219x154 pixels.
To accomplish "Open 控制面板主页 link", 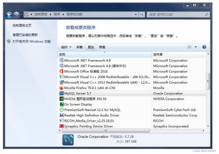I will 22,25.
